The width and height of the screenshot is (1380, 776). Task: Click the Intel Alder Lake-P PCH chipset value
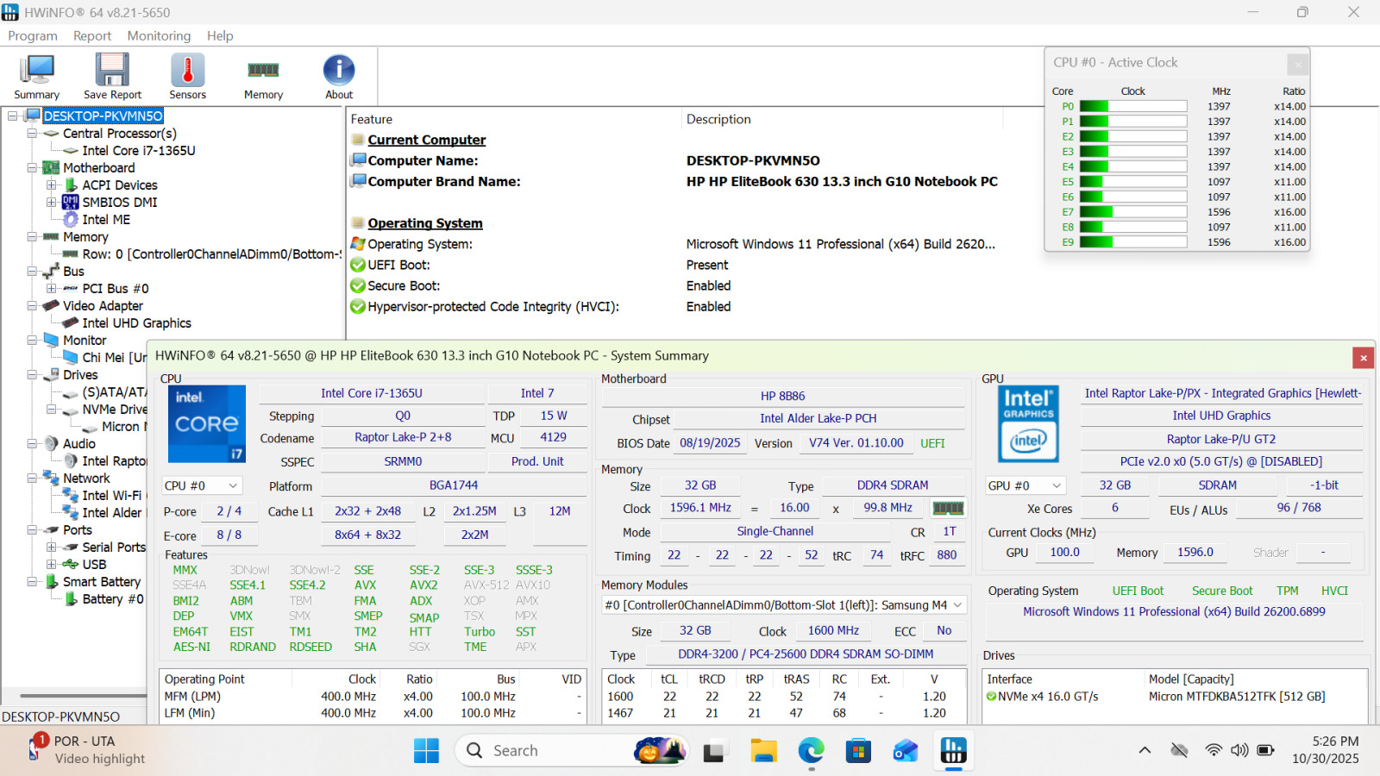pos(819,418)
